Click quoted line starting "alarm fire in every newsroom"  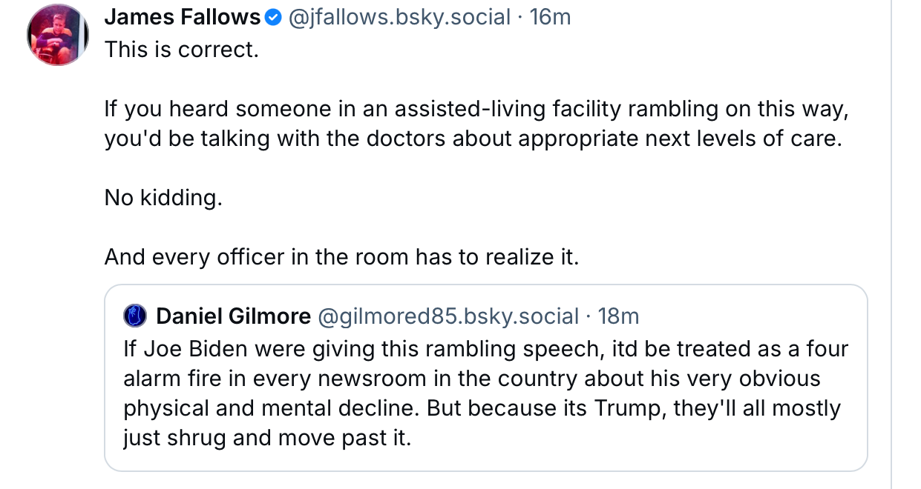pyautogui.click(x=471, y=378)
